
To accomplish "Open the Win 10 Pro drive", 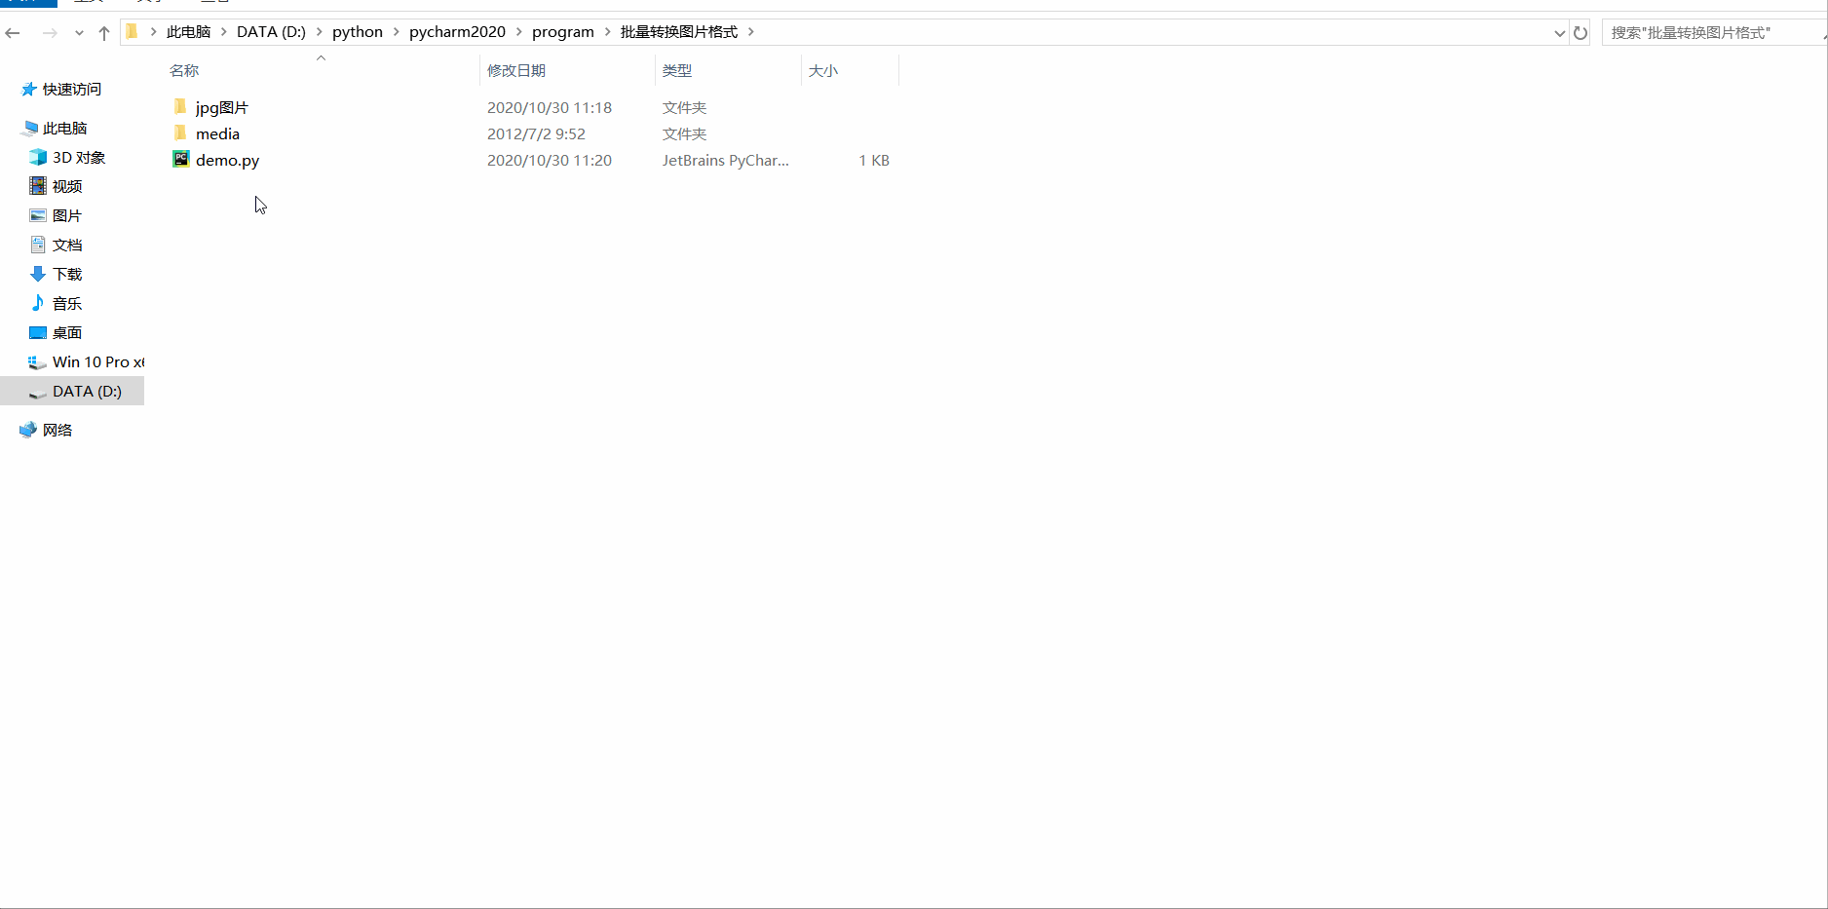I will click(98, 361).
